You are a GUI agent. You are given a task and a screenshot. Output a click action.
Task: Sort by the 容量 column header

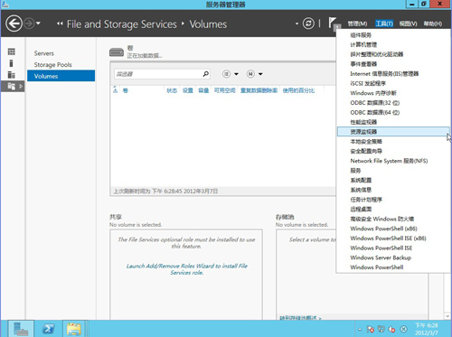[203, 90]
